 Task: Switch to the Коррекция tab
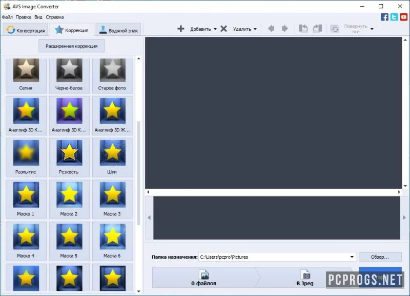tap(71, 30)
